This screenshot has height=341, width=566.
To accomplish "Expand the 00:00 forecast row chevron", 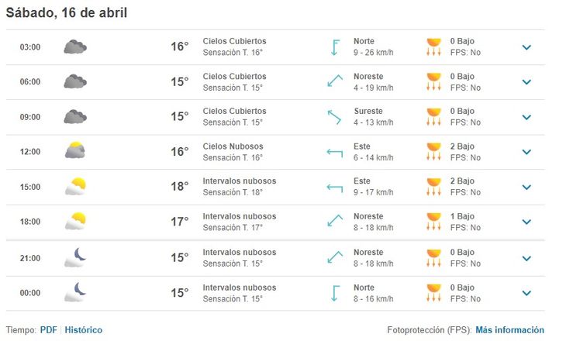I will [x=526, y=293].
